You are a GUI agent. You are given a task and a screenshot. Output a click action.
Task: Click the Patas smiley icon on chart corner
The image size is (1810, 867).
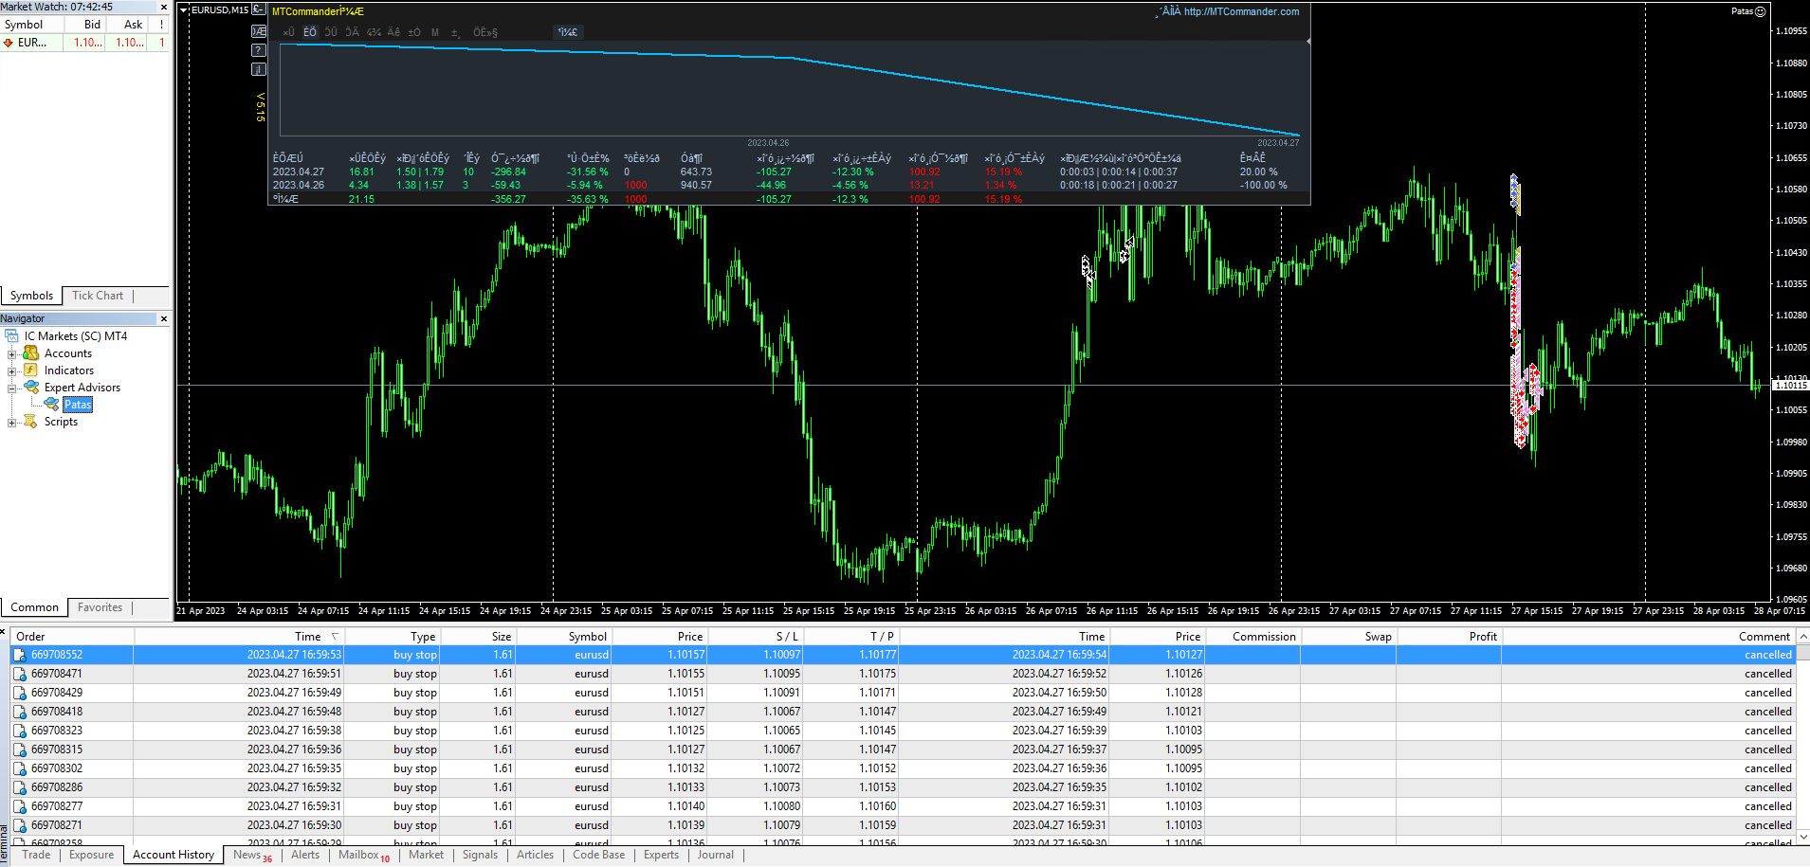pyautogui.click(x=1761, y=11)
